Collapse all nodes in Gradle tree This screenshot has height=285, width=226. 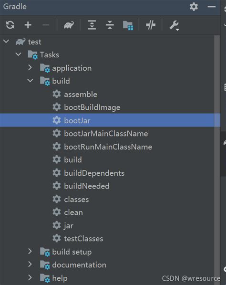pos(110,25)
